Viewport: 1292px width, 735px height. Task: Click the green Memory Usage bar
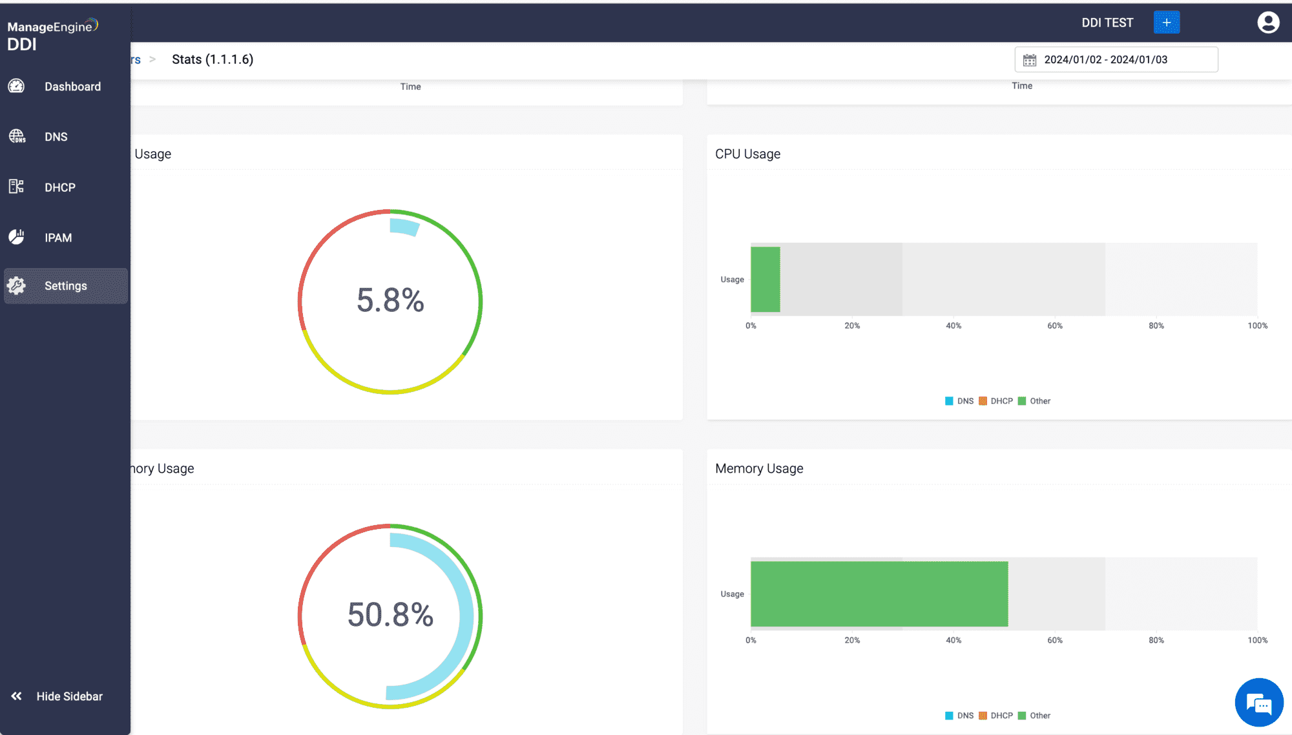tap(879, 594)
